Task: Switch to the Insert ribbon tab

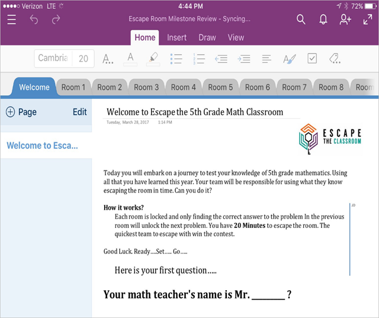Action: (x=176, y=37)
